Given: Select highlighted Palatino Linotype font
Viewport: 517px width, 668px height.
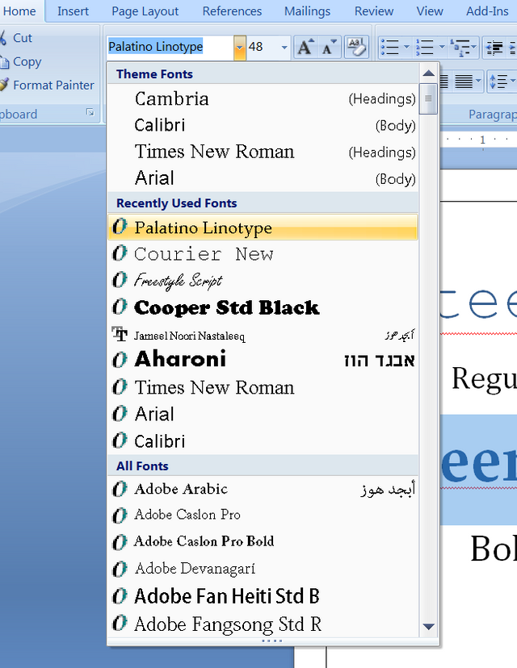Looking at the screenshot, I should (263, 228).
